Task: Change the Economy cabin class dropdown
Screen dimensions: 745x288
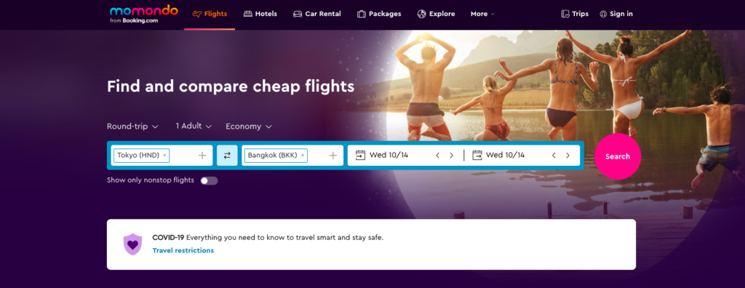Action: [249, 127]
